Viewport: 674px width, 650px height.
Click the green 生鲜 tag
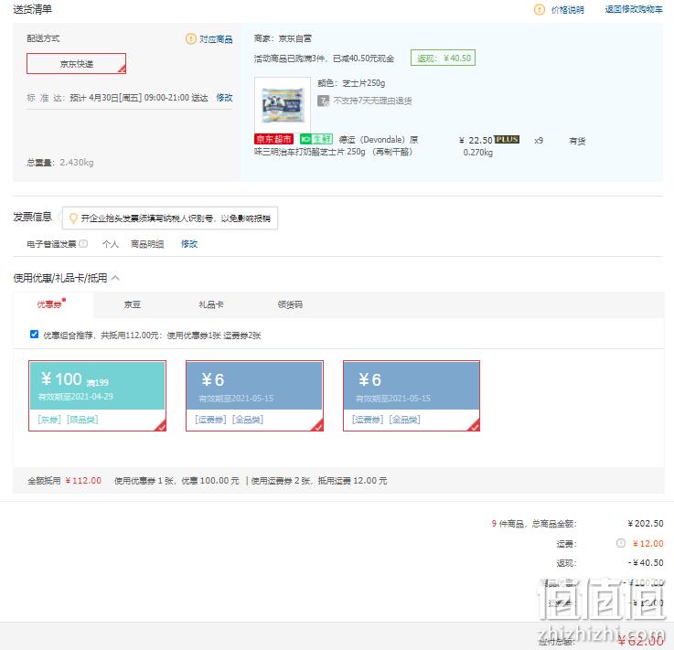pyautogui.click(x=316, y=139)
